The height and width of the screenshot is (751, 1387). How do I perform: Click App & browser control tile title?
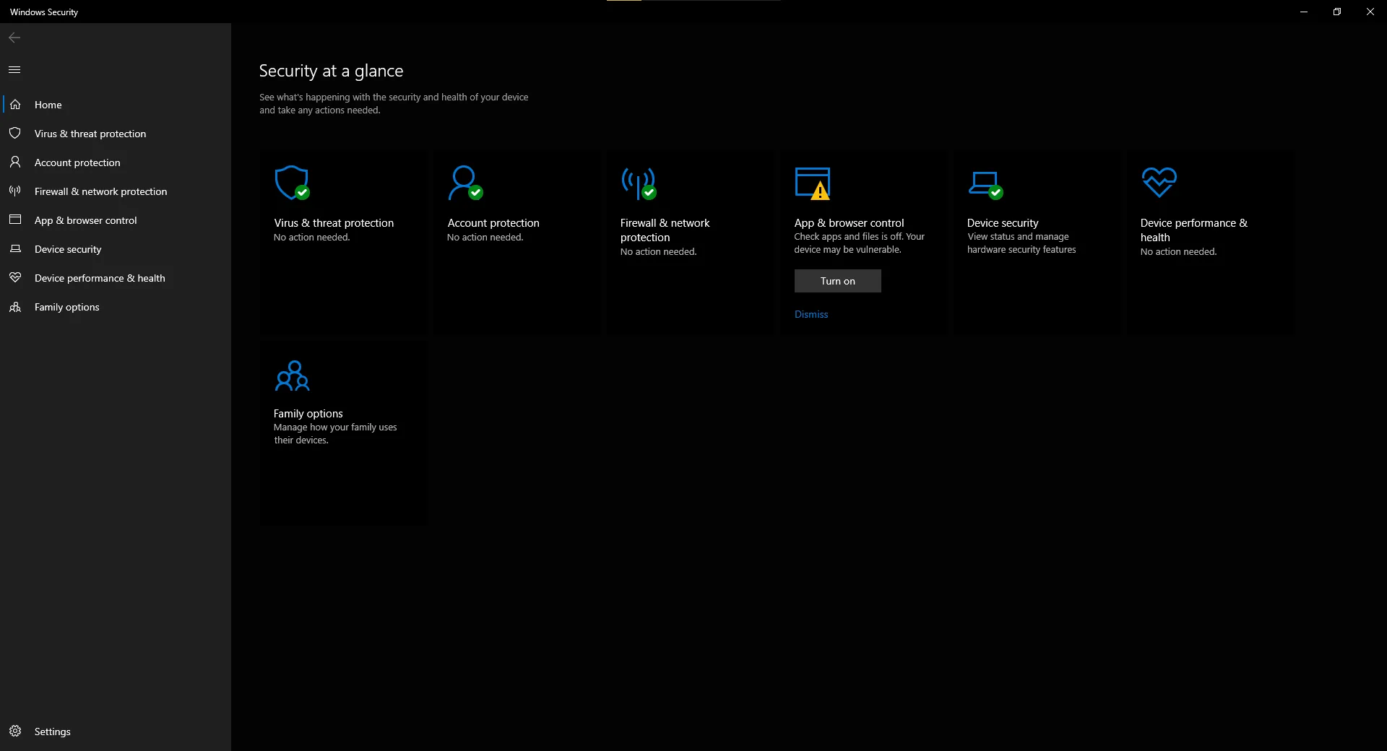point(849,223)
